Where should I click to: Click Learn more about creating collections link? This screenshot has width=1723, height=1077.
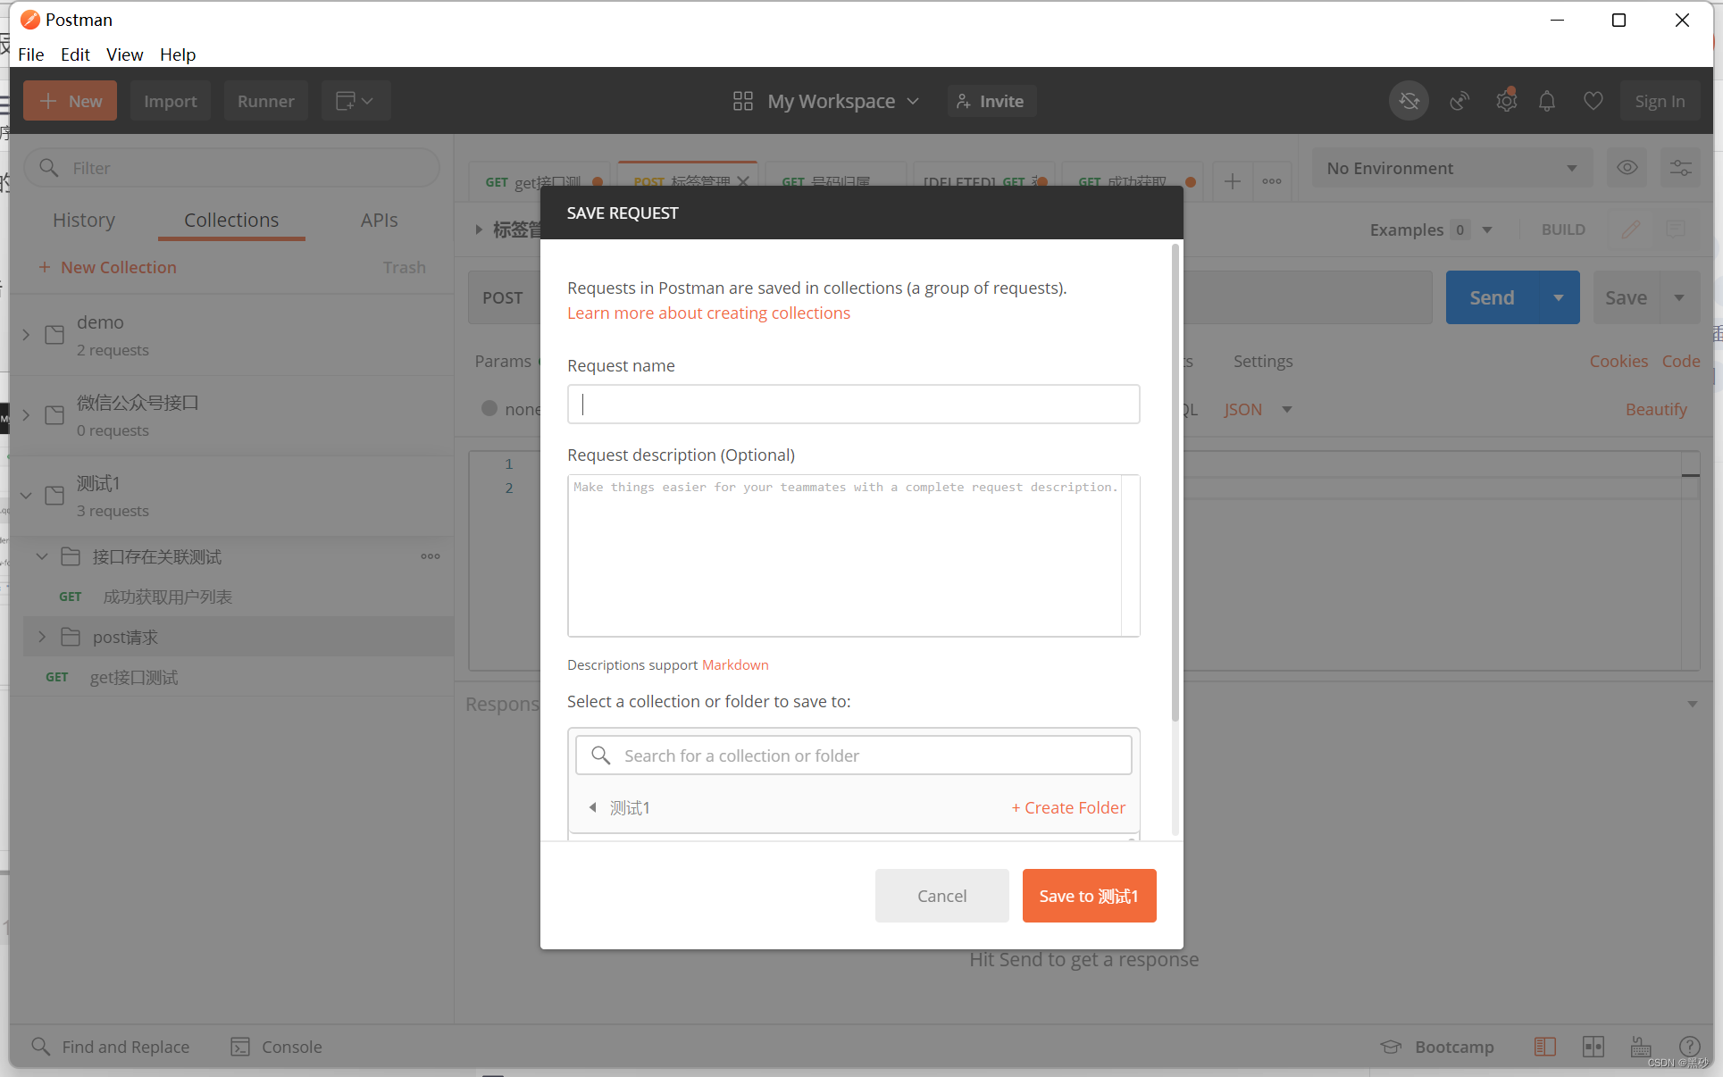pos(708,313)
